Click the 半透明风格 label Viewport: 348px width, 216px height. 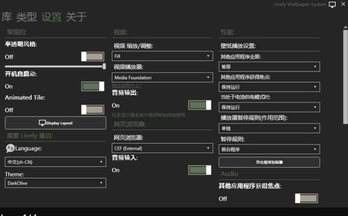point(21,44)
